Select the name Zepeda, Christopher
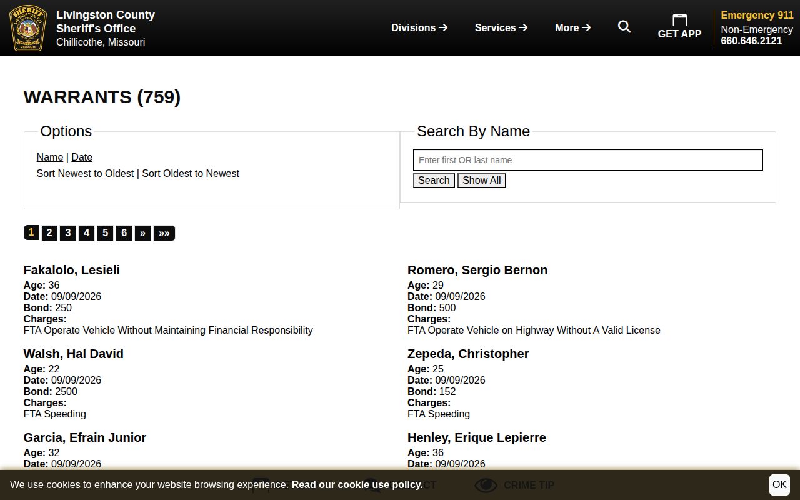Viewport: 800px width, 500px height. point(468,354)
